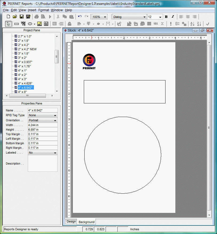Open the Orientation Portrait dropdown
This screenshot has width=217, height=234.
click(43, 120)
